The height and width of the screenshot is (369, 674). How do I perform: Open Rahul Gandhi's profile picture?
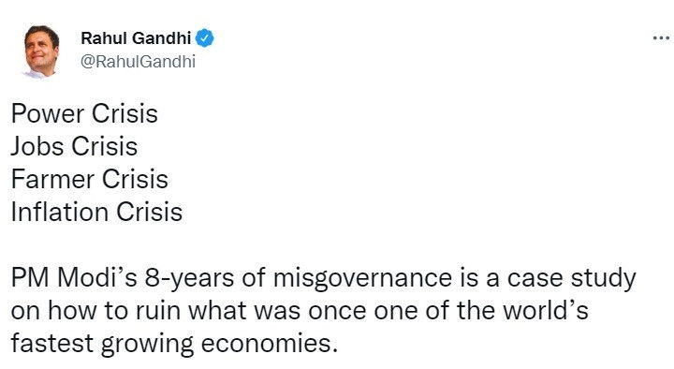(x=41, y=52)
